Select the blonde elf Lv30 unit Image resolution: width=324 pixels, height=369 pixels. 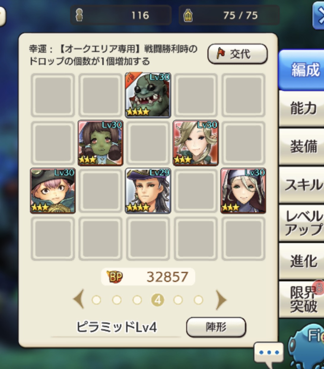[x=196, y=143]
